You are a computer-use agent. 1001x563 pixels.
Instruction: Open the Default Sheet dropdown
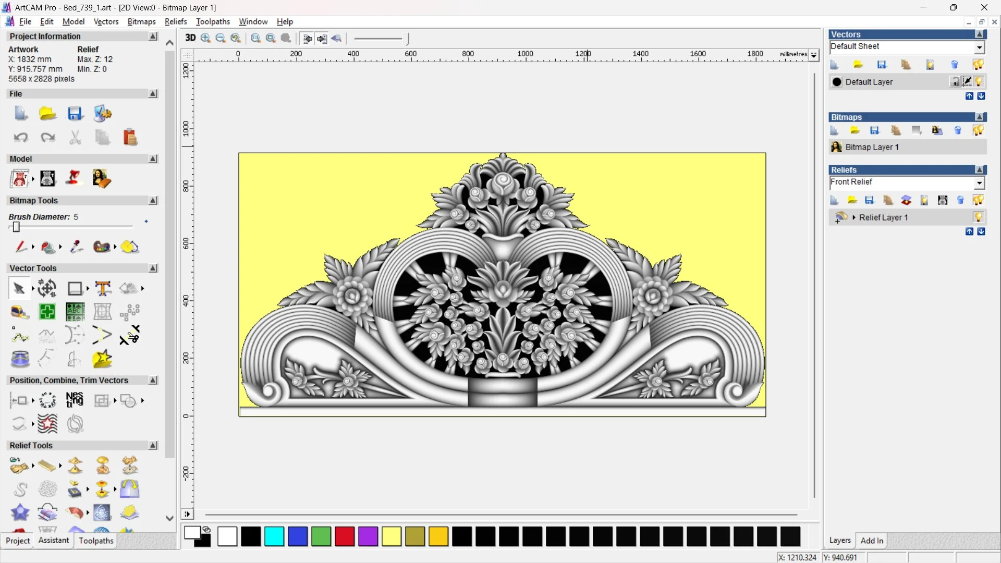pyautogui.click(x=979, y=47)
